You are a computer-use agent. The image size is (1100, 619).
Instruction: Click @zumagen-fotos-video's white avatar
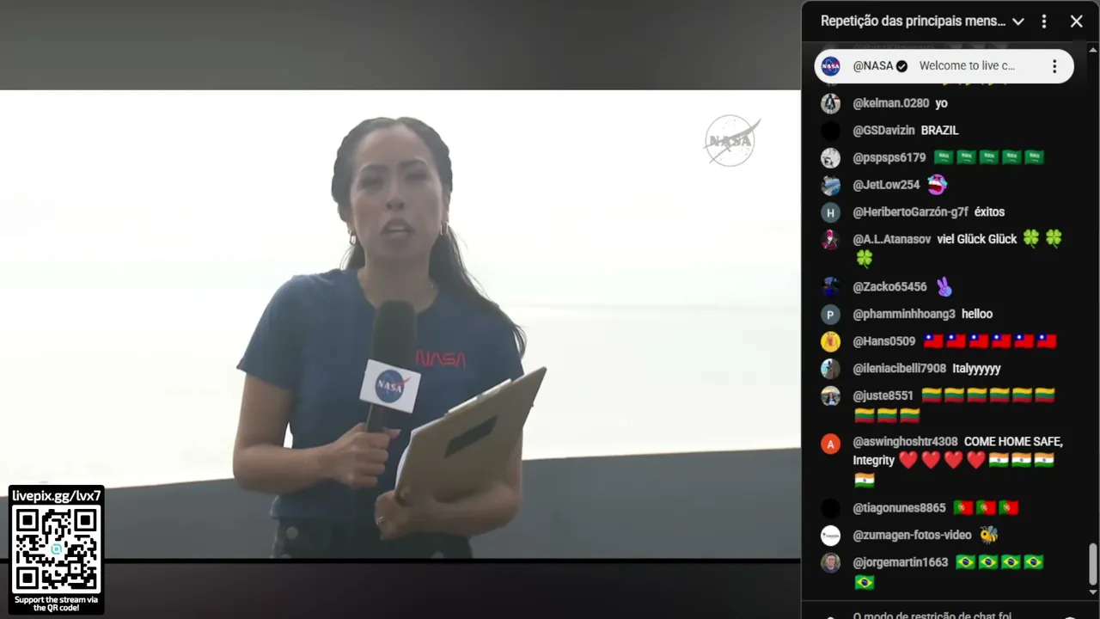830,536
